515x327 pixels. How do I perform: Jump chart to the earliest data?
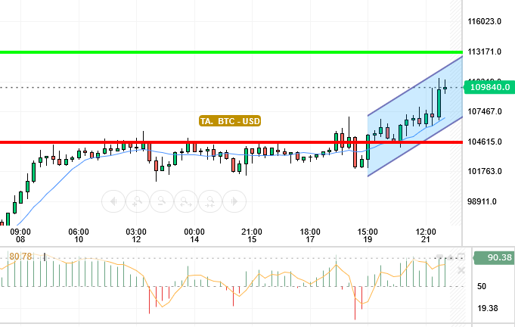113,201
